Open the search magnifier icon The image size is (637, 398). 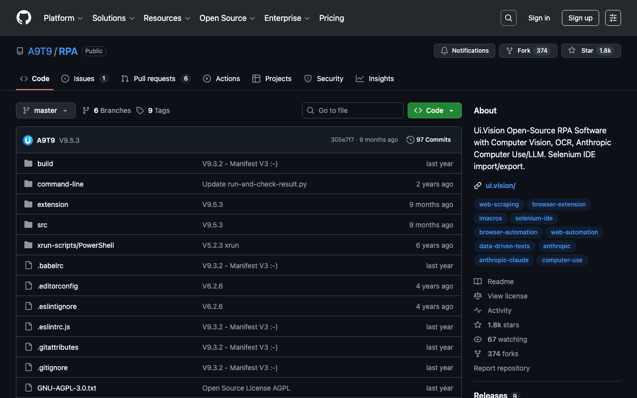pyautogui.click(x=508, y=18)
